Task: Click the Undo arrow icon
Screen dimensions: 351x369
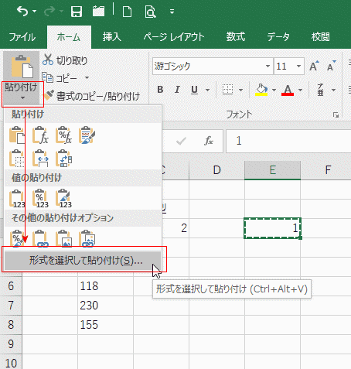Action: pyautogui.click(x=22, y=12)
